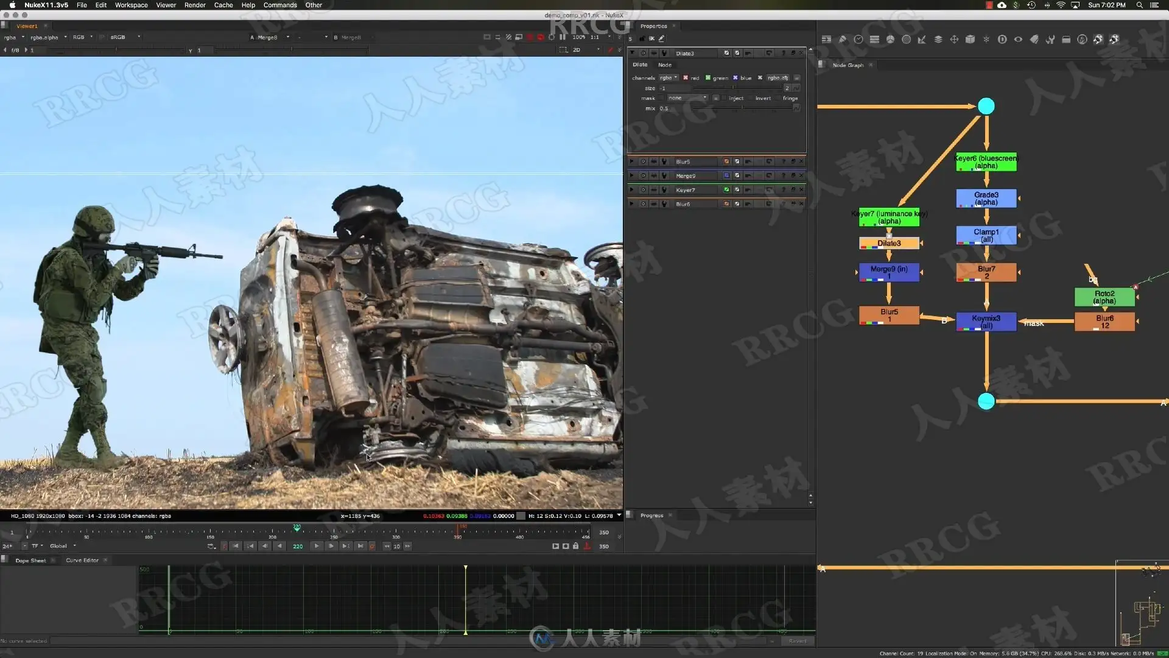Open the Color nodes wheel icon
The width and height of the screenshot is (1169, 658).
coord(890,40)
